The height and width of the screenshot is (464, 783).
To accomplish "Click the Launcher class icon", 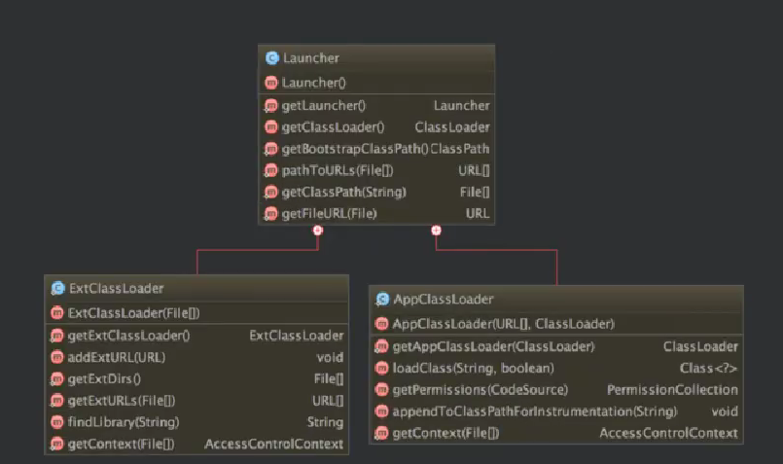I will 271,58.
